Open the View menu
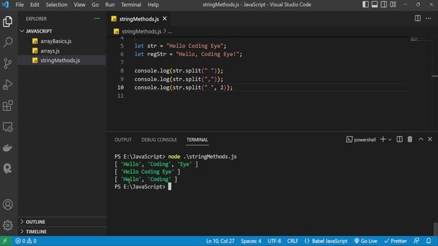The image size is (438, 246). [79, 5]
